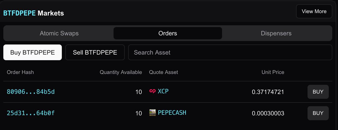Click the Unit Price column header
This screenshot has width=338, height=130.
pyautogui.click(x=273, y=72)
